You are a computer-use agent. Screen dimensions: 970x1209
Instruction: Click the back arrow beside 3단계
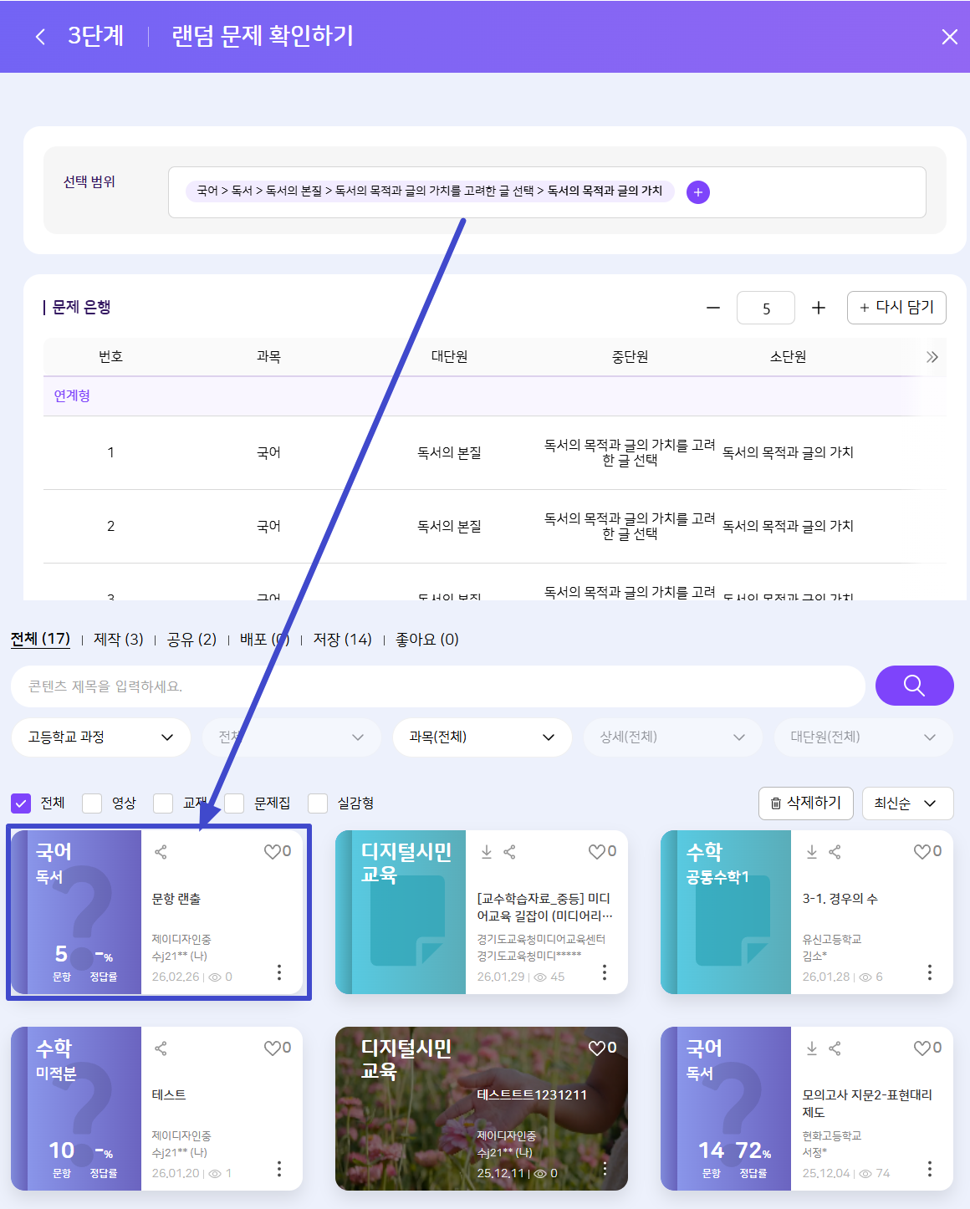click(40, 37)
